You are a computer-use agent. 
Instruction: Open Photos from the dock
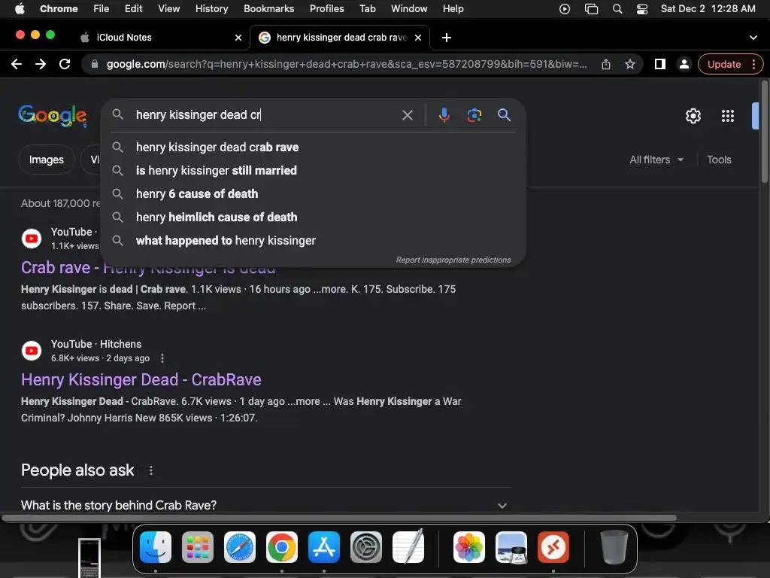(469, 547)
